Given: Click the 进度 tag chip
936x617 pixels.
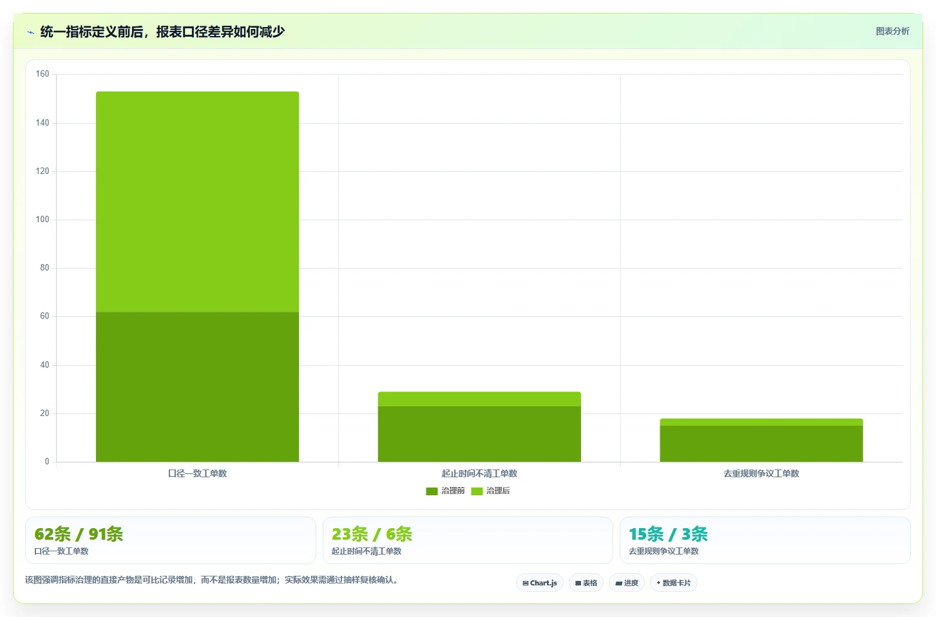Looking at the screenshot, I should click(627, 583).
